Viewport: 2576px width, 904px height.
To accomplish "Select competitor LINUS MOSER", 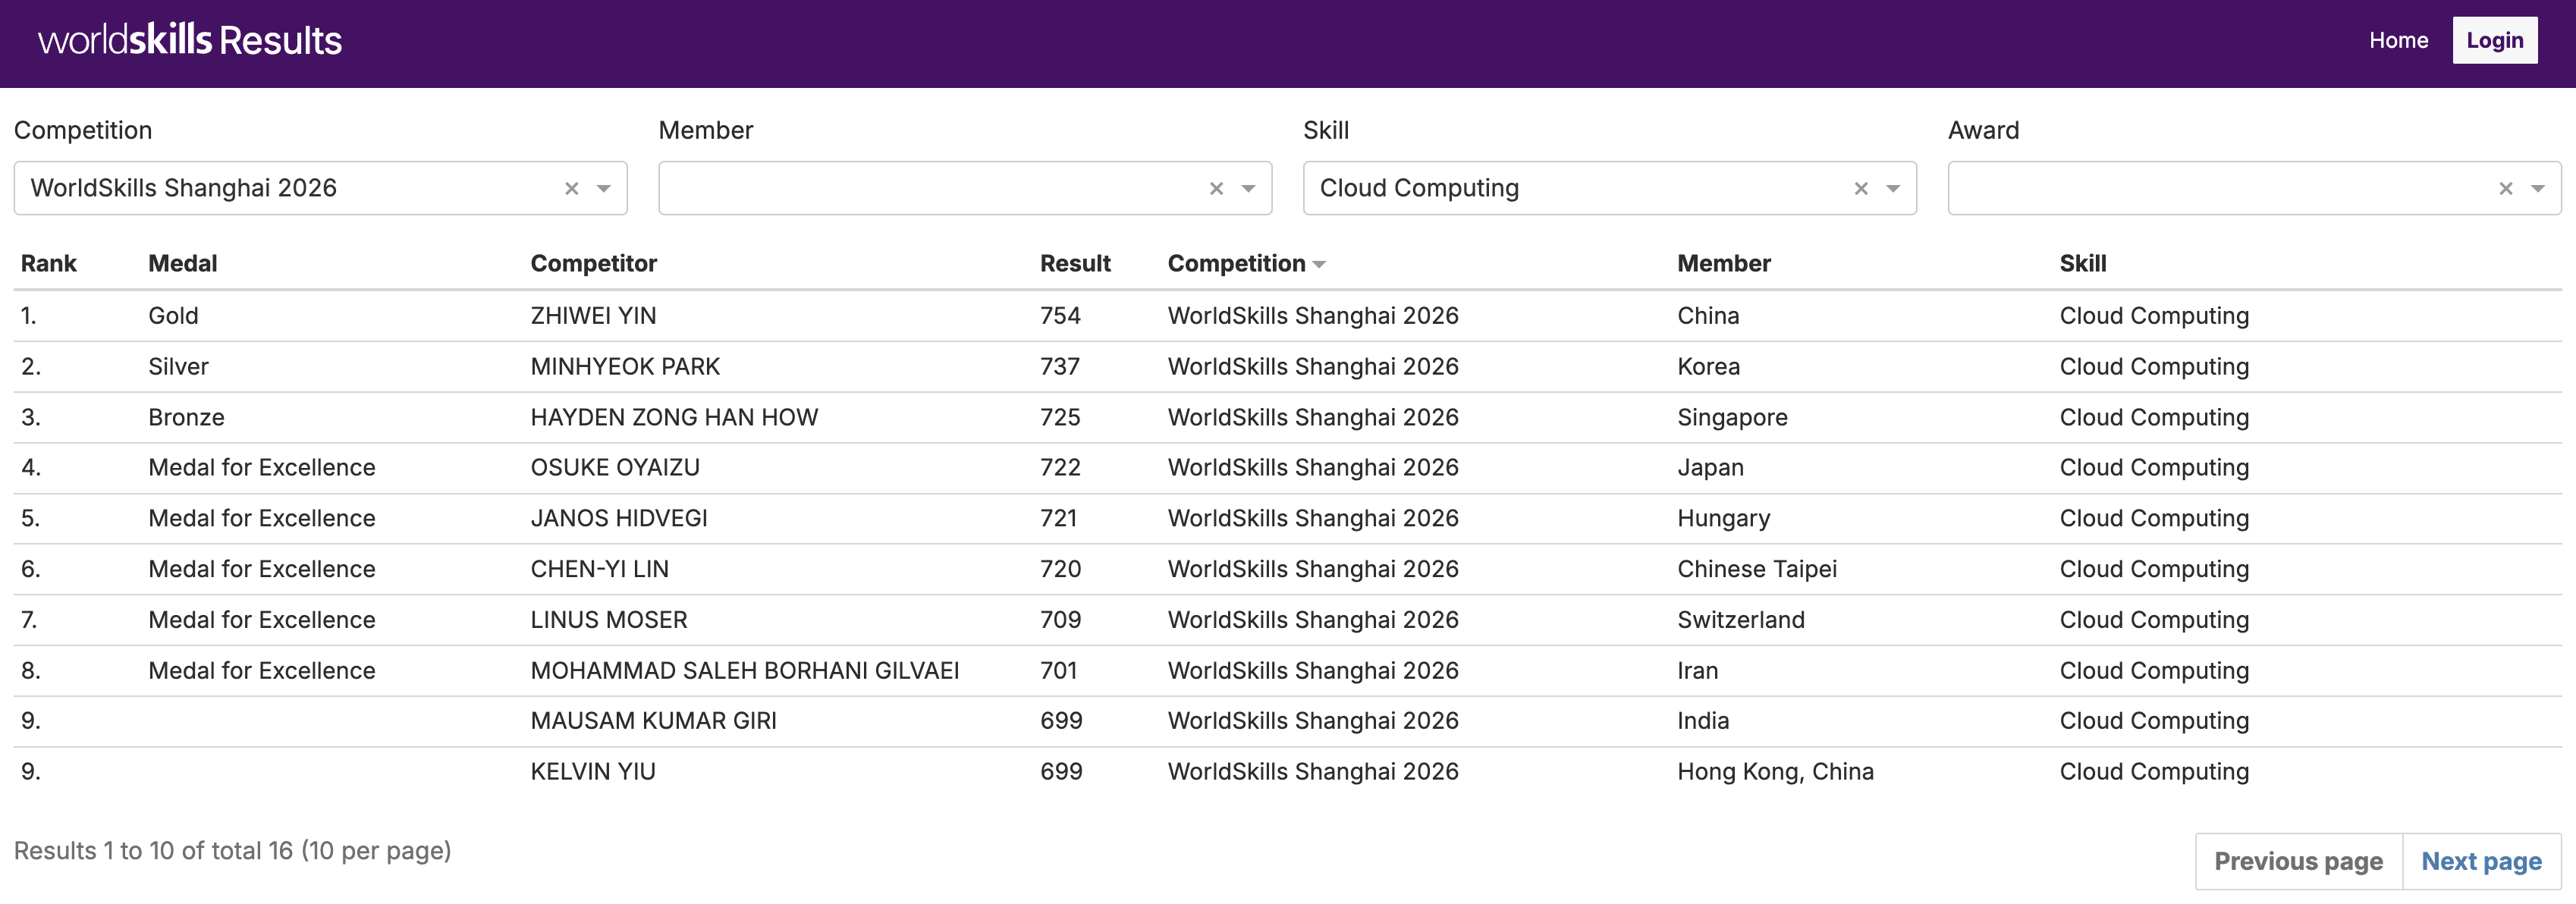I will coord(609,620).
